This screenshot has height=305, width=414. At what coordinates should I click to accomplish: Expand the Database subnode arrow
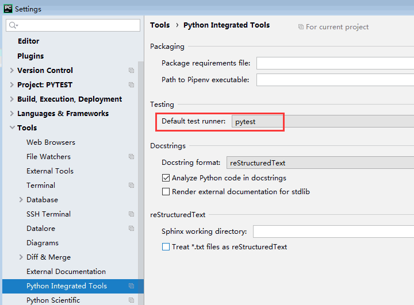[21, 200]
